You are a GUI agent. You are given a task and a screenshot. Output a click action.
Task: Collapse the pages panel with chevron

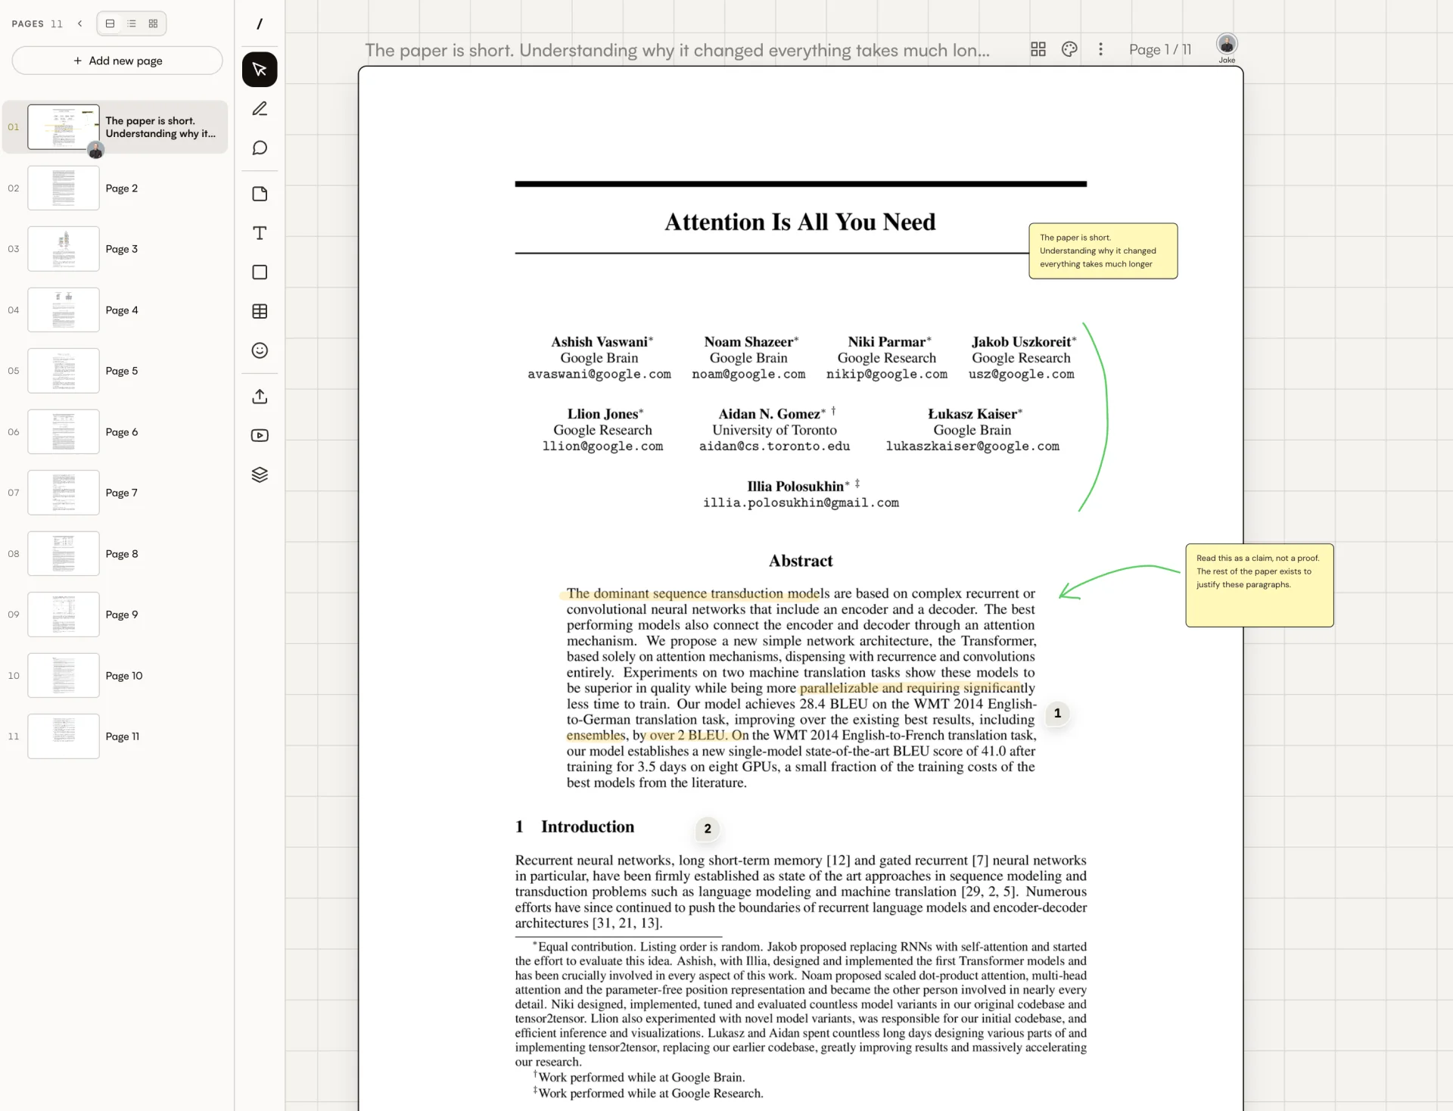[x=80, y=23]
